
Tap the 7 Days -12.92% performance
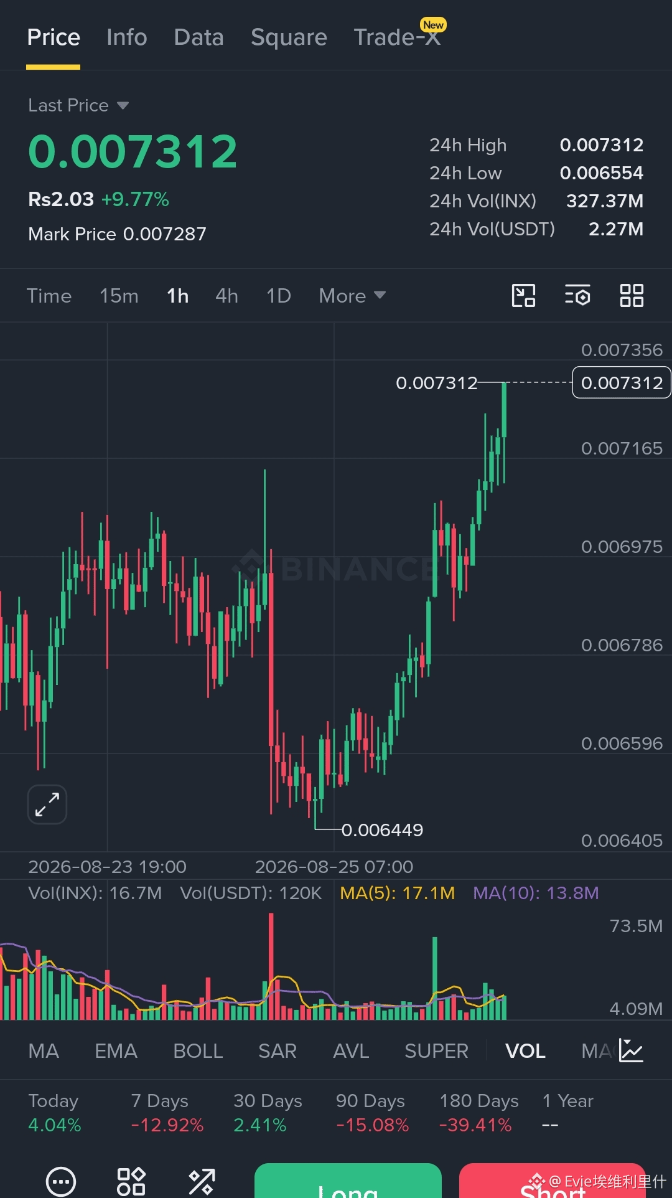click(167, 1113)
